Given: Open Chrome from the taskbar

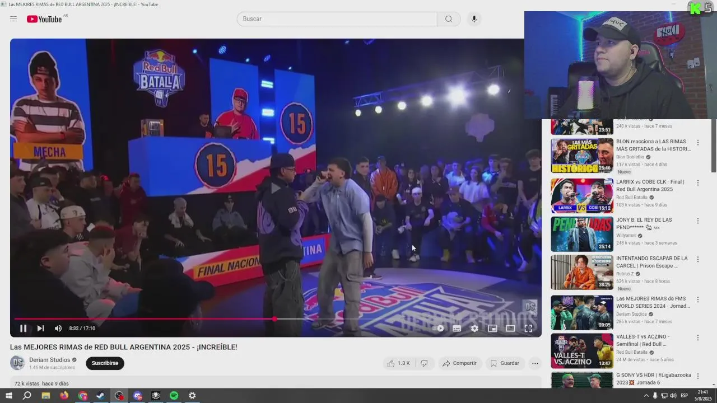Looking at the screenshot, I should pyautogui.click(x=83, y=396).
